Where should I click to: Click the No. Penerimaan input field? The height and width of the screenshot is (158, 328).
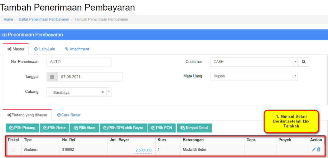[x=79, y=62]
